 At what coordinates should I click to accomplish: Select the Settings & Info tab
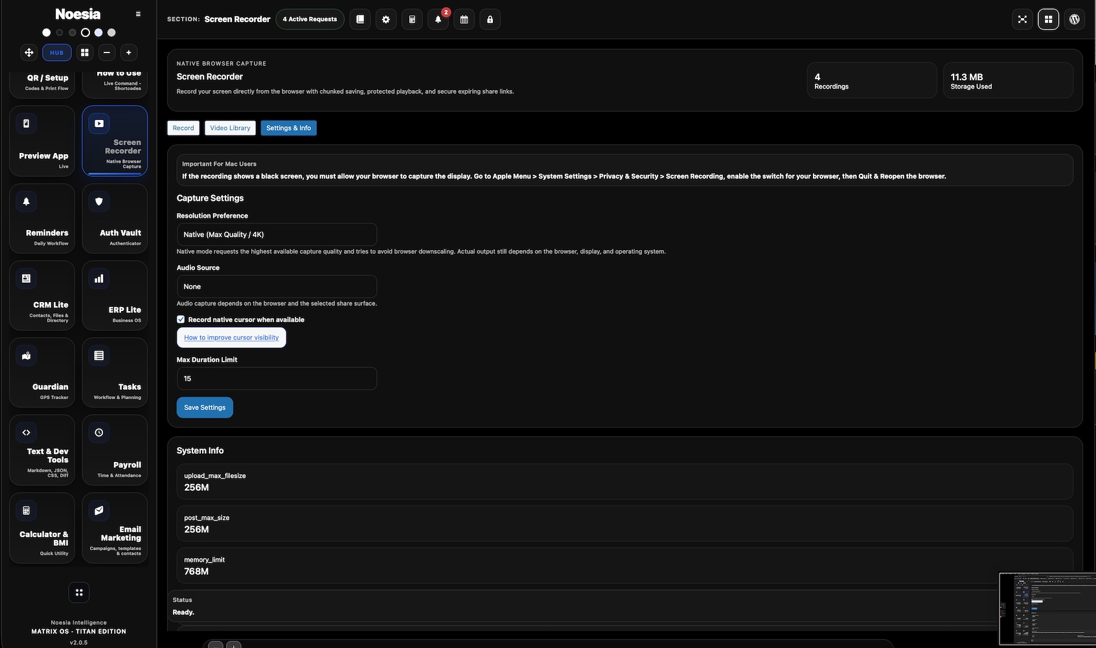[288, 128]
